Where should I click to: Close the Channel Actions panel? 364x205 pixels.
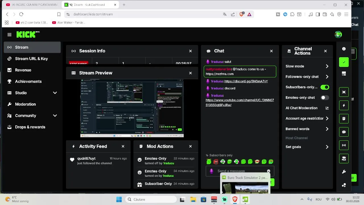pyautogui.click(x=325, y=51)
